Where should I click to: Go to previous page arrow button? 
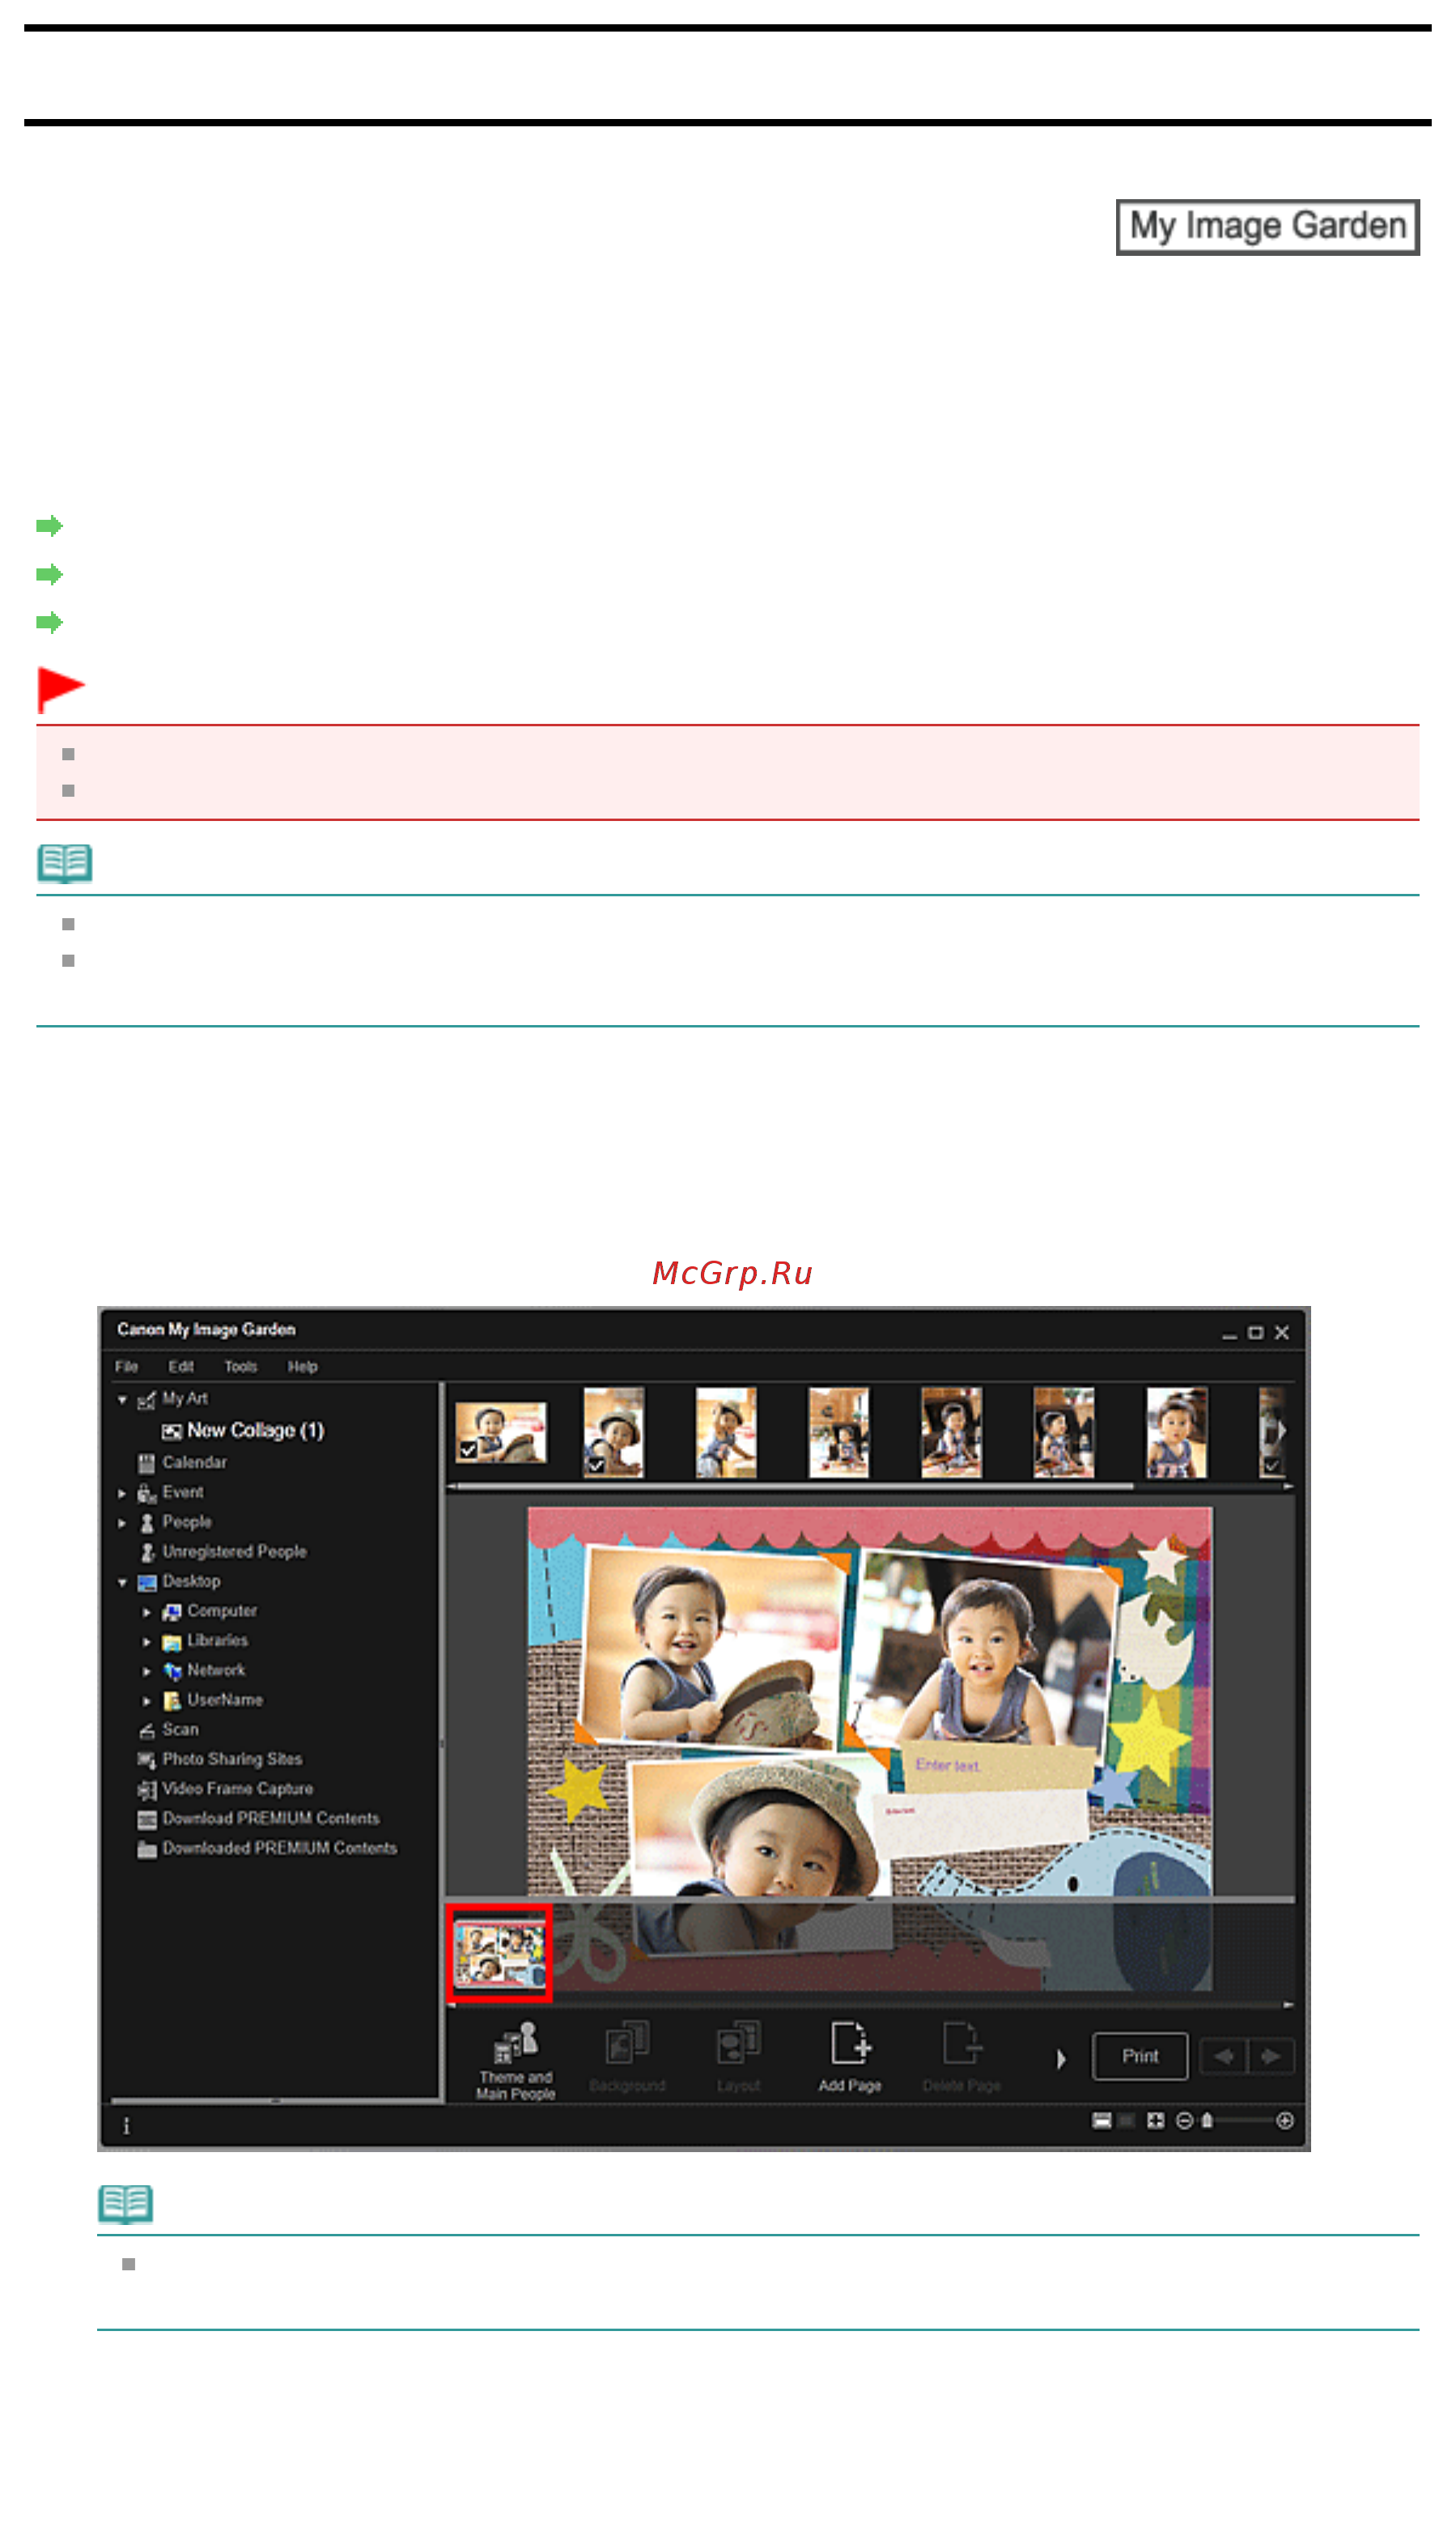point(1222,2056)
